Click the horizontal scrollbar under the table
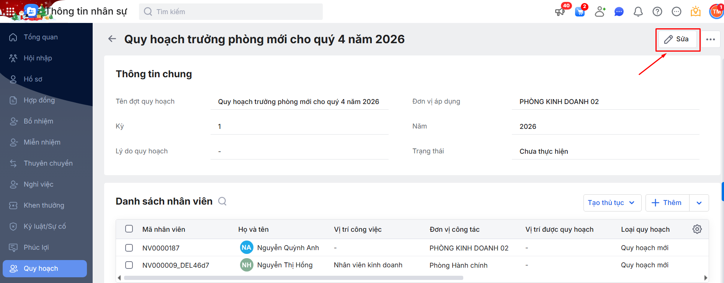Screen dimensions: 724x283 293,278
